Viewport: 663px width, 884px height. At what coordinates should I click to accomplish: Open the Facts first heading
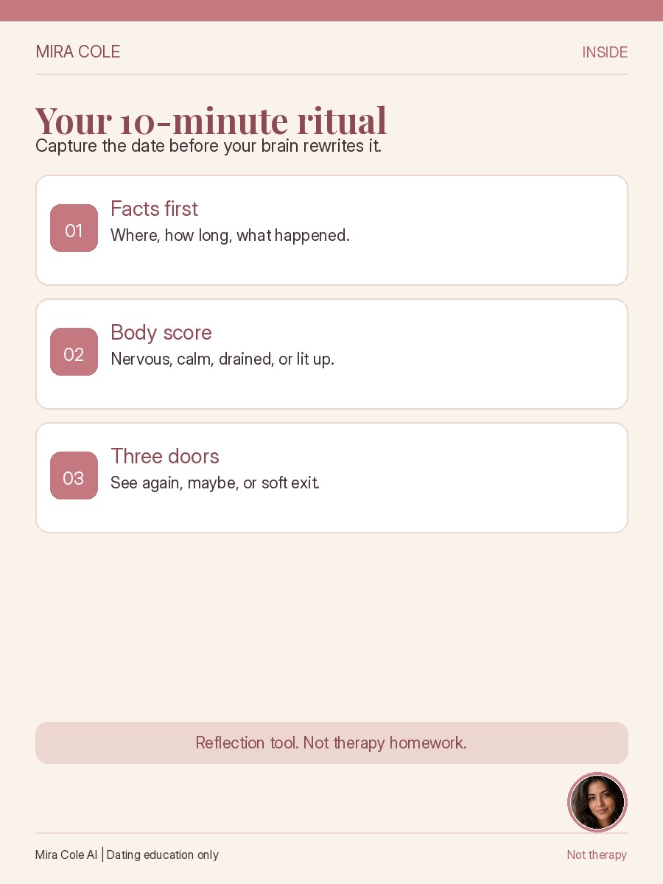(154, 209)
